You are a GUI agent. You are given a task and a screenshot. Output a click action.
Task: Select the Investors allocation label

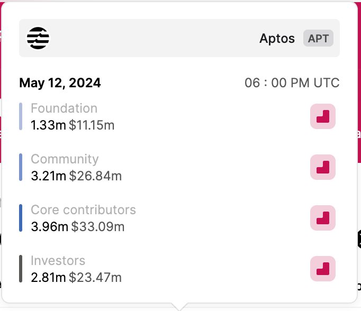58,261
